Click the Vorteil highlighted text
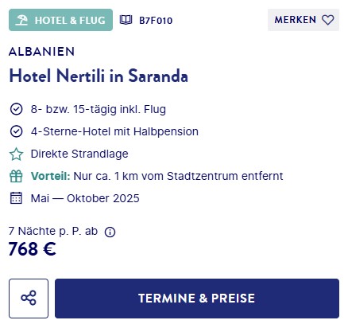Screen dimensions: 348x324 [x=51, y=176]
